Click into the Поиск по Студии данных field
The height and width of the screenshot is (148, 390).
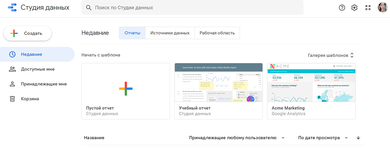point(192,7)
